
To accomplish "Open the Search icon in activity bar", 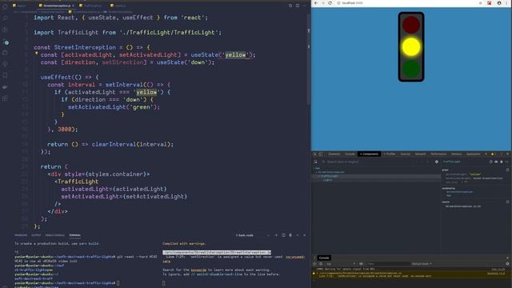I will 6,18.
